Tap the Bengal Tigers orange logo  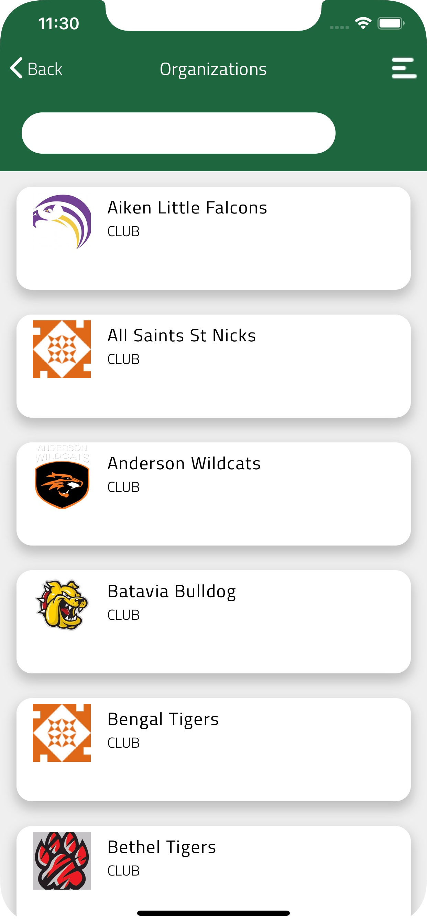click(x=62, y=733)
